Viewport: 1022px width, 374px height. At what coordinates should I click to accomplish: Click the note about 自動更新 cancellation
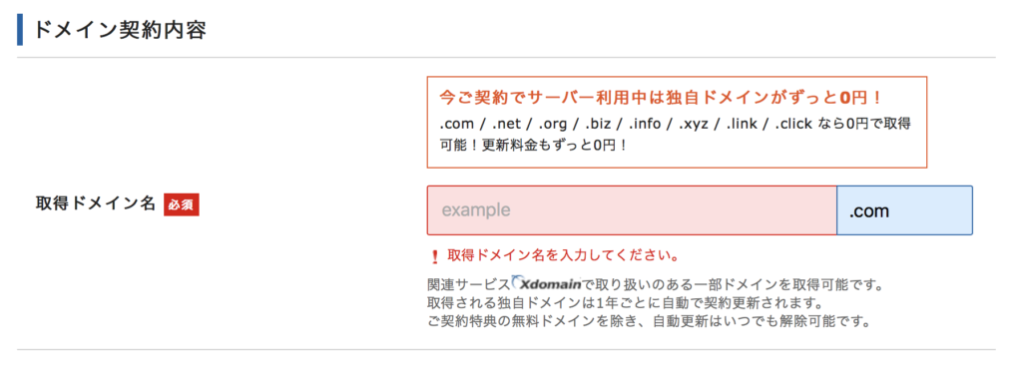pos(649,321)
